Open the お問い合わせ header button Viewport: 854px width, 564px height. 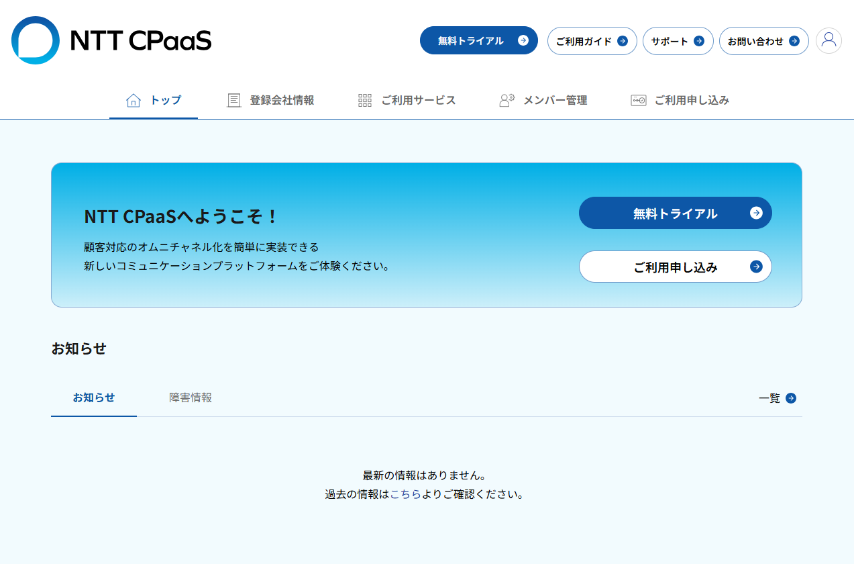coord(764,41)
